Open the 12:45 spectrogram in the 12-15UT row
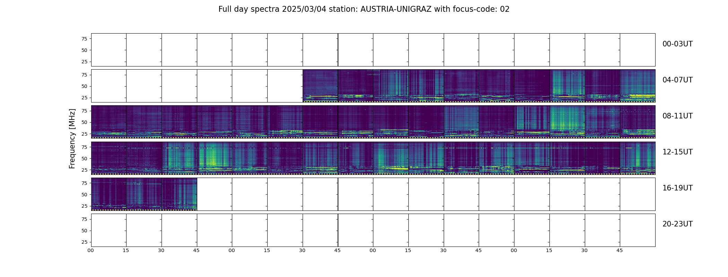The height and width of the screenshot is (277, 728). point(215,158)
